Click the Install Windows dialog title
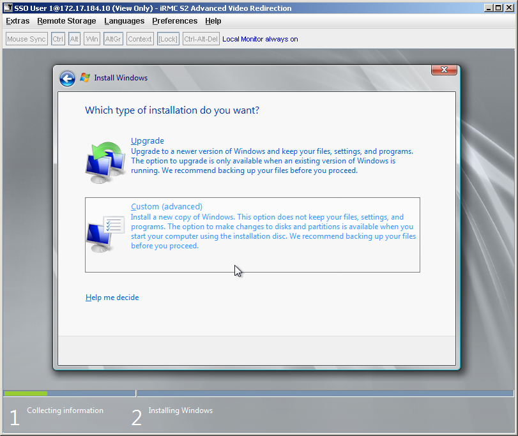 coord(121,78)
